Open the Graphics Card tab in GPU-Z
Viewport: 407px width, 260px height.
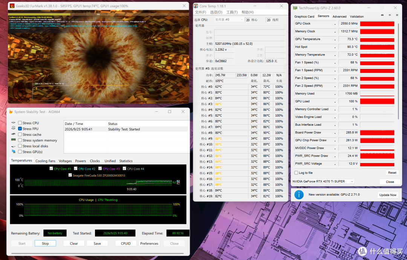point(304,16)
